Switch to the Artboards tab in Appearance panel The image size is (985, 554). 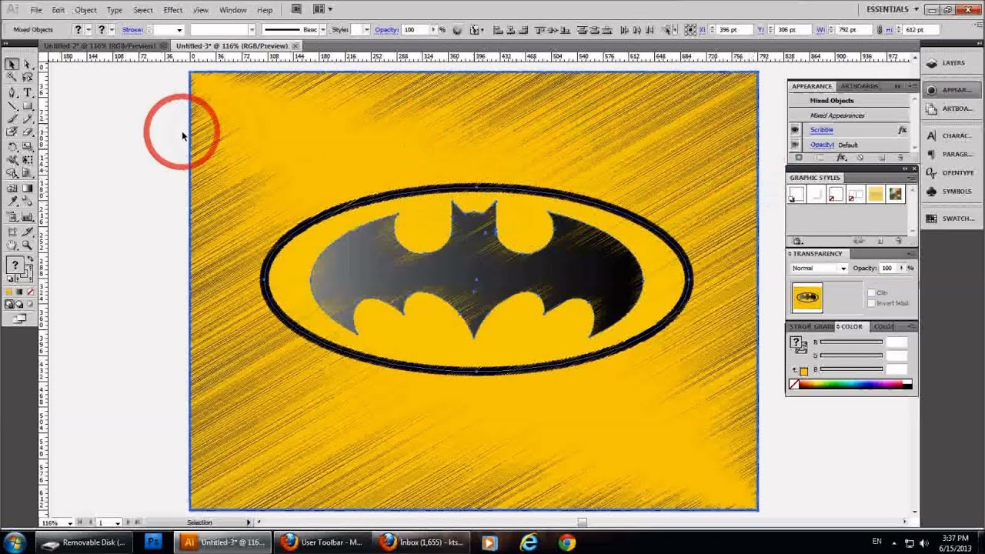[860, 86]
